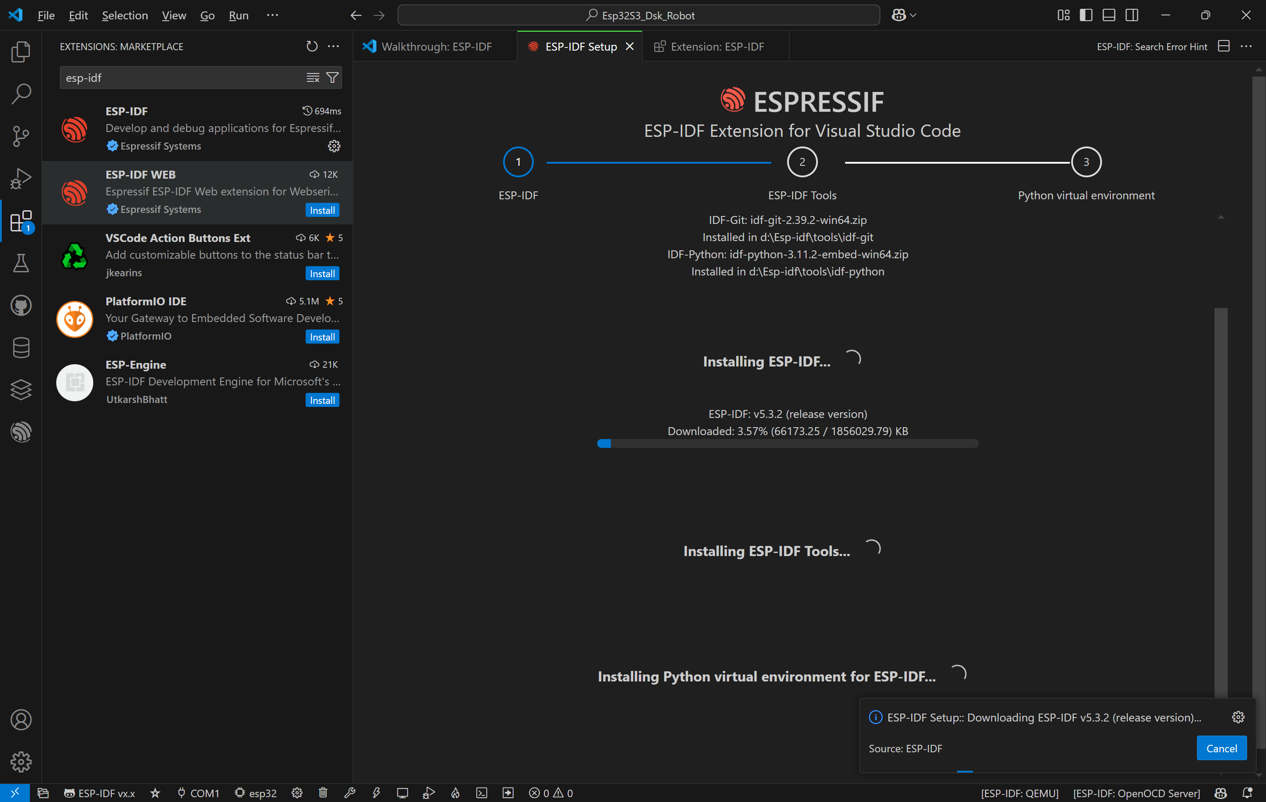1266x802 pixels.
Task: Click step 3 Python virtual environment circle
Action: [1086, 162]
